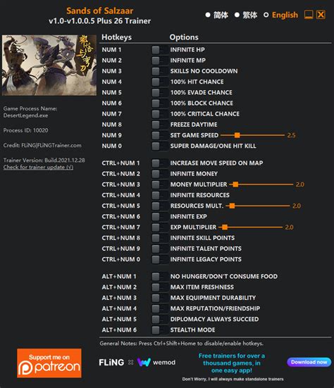Click the FLiNG logo
This screenshot has height=388, width=334.
111,362
